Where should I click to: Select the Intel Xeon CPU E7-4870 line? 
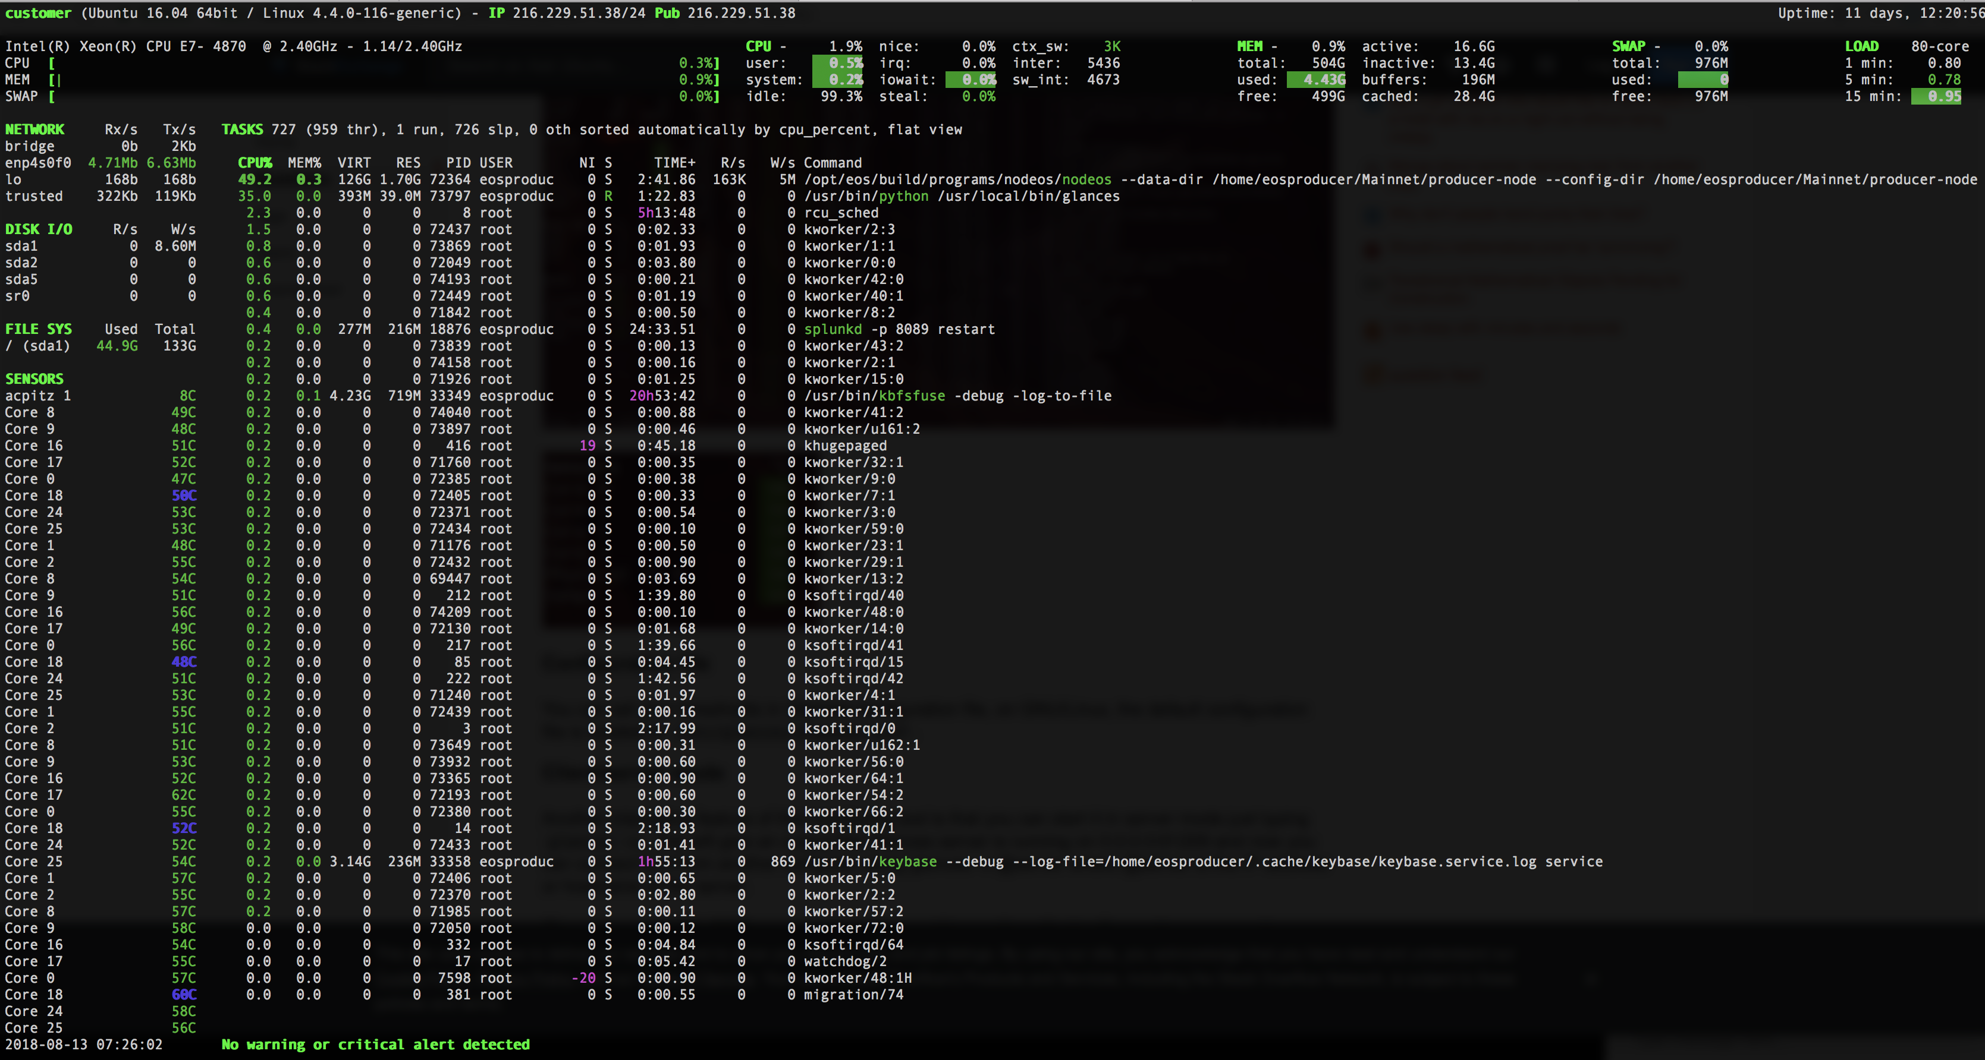click(x=234, y=46)
